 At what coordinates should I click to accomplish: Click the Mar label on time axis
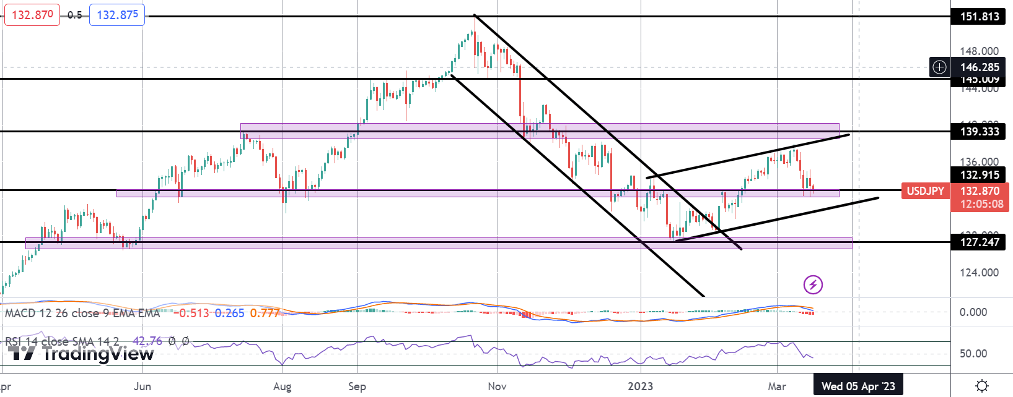(x=777, y=386)
